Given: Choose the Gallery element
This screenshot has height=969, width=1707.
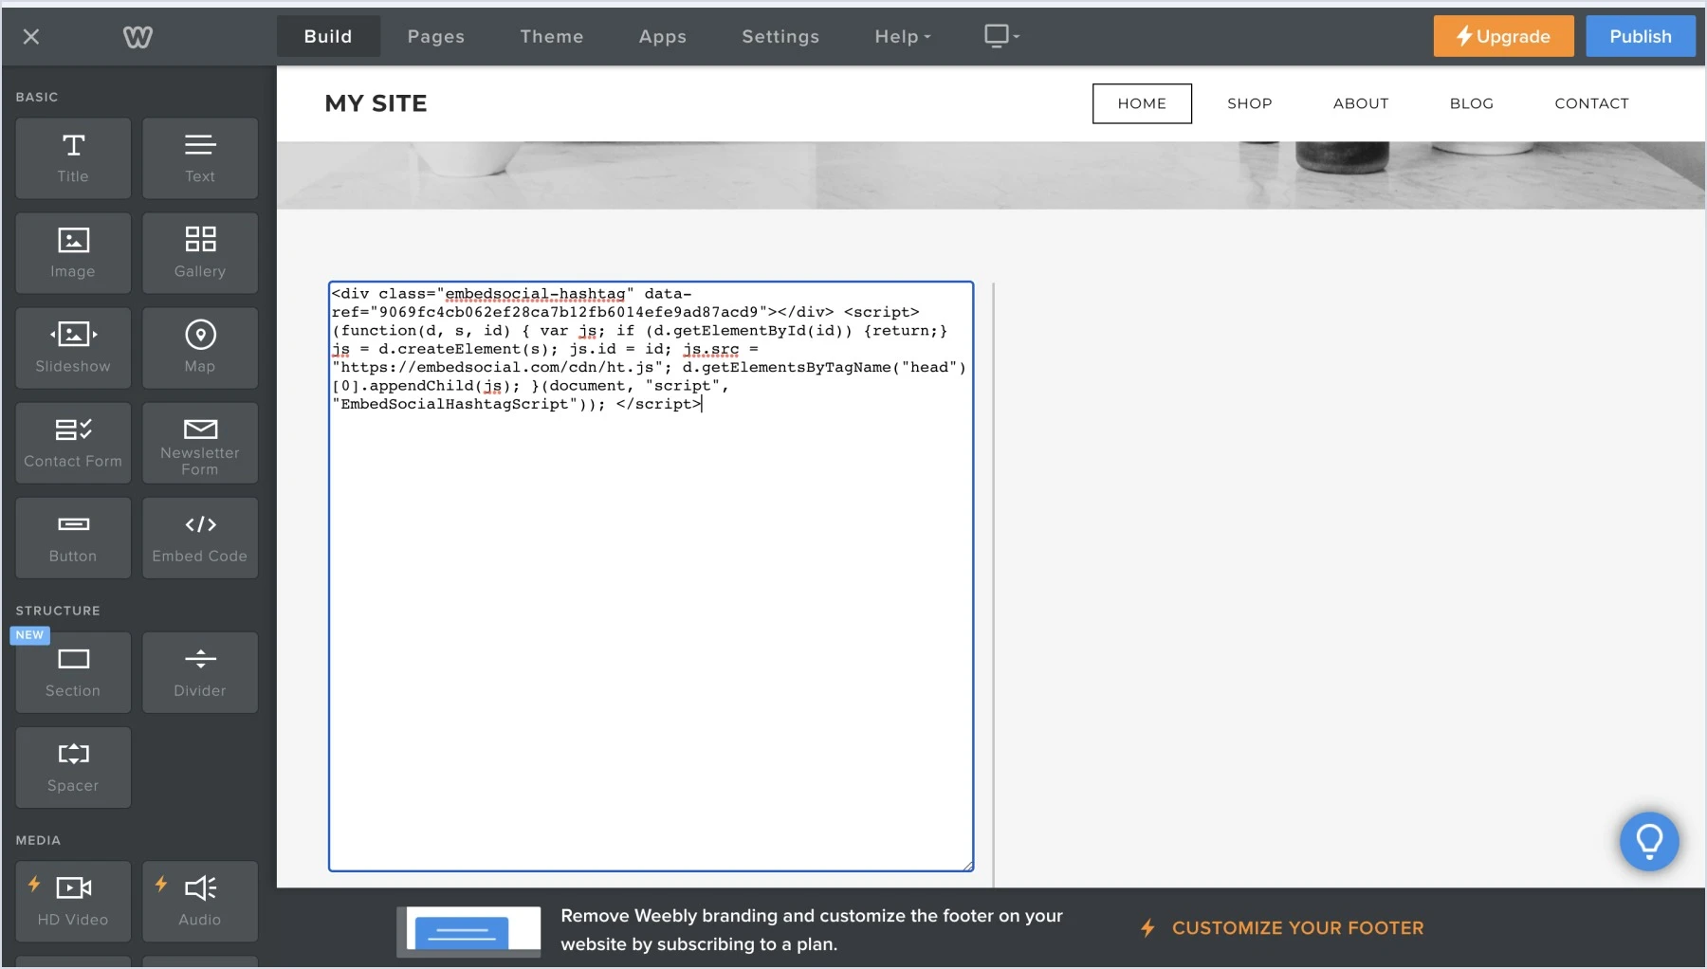Looking at the screenshot, I should [x=200, y=253].
